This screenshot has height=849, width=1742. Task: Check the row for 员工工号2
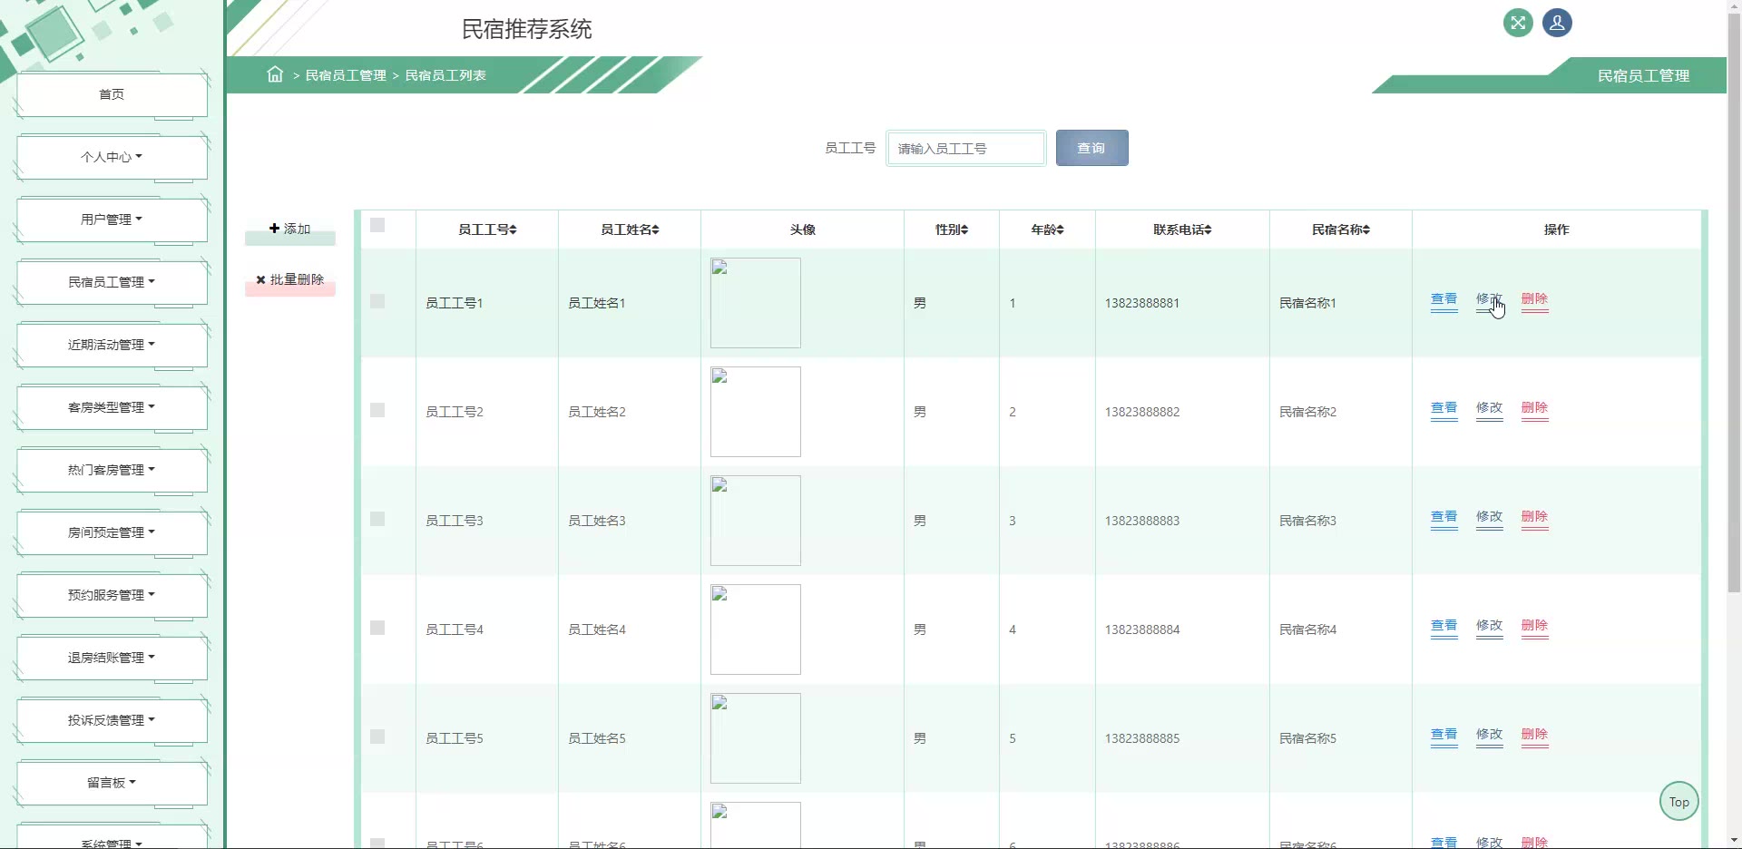[x=377, y=410]
